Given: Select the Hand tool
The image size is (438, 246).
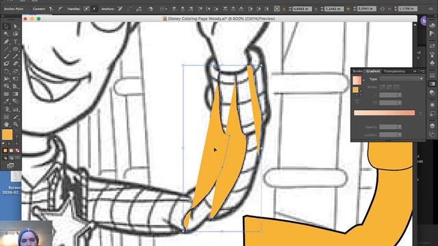Looking at the screenshot, I should [x=6, y=124].
